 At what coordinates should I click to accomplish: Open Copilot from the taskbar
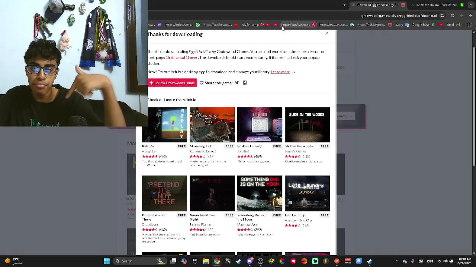pyautogui.click(x=184, y=261)
